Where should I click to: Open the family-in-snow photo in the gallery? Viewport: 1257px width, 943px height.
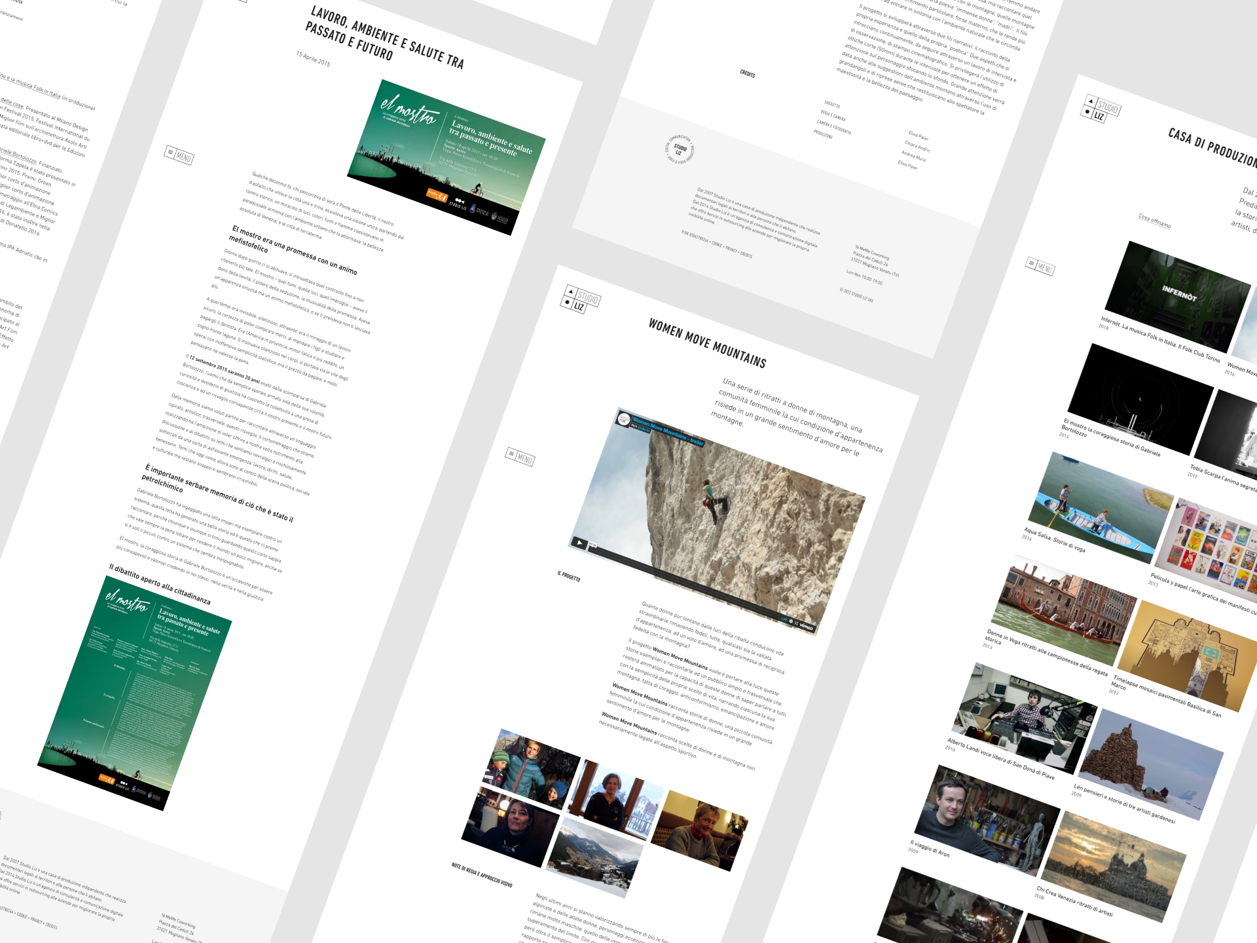point(531,767)
